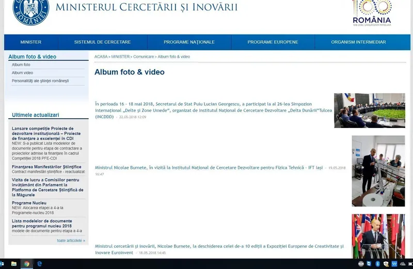Screen dimensions: 413x269
Task: Open Album video in the sidebar
Action: 23,73
